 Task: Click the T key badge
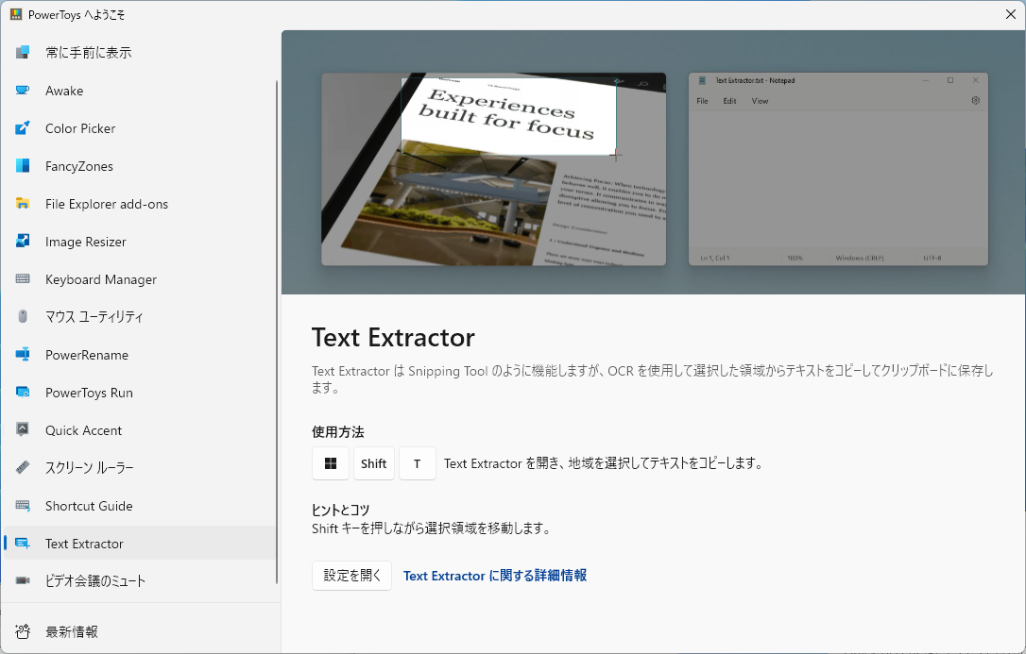click(418, 463)
